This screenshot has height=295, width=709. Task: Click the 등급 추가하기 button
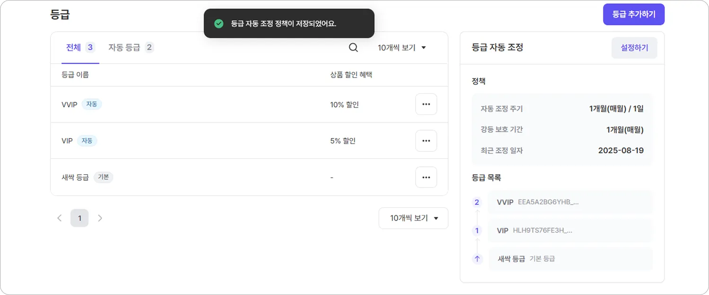tap(633, 14)
